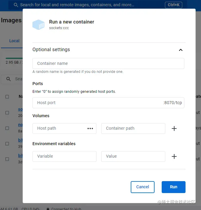The image size is (201, 210).
Task: Cancel the new container dialog
Action: click(x=143, y=187)
